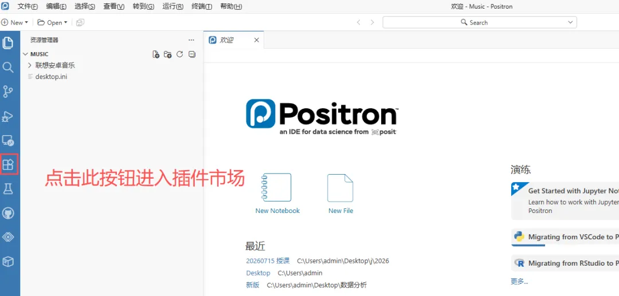The width and height of the screenshot is (619, 296).
Task: Open the 转到(G) menu
Action: 143,6
